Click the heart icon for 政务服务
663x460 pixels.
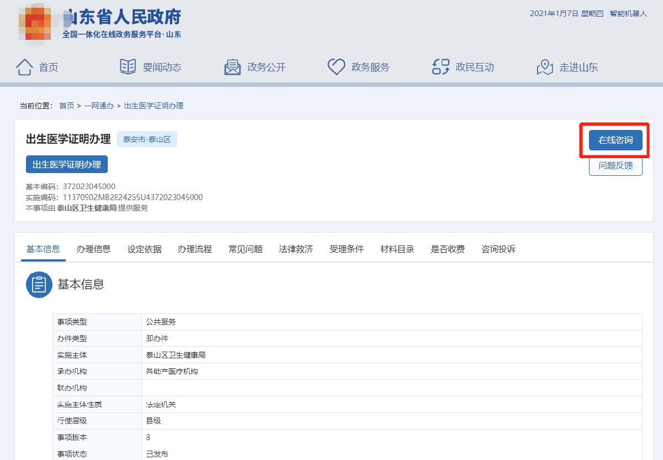click(336, 67)
